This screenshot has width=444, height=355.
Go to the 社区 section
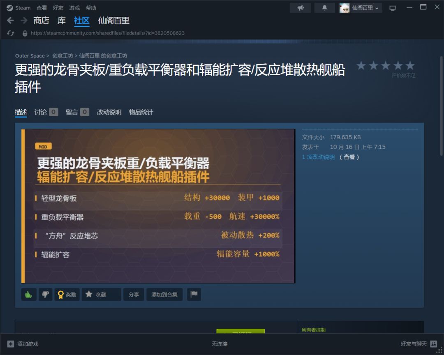(81, 21)
